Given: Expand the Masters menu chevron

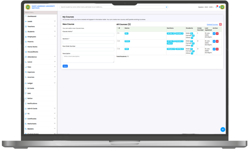Looking at the screenshot, I should click(x=55, y=128).
